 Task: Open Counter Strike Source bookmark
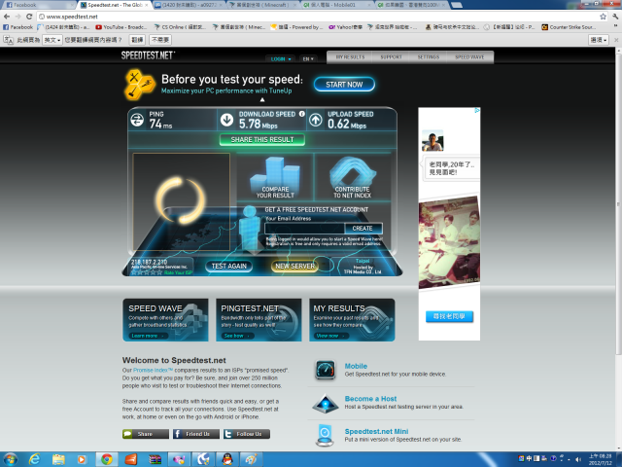tap(569, 27)
